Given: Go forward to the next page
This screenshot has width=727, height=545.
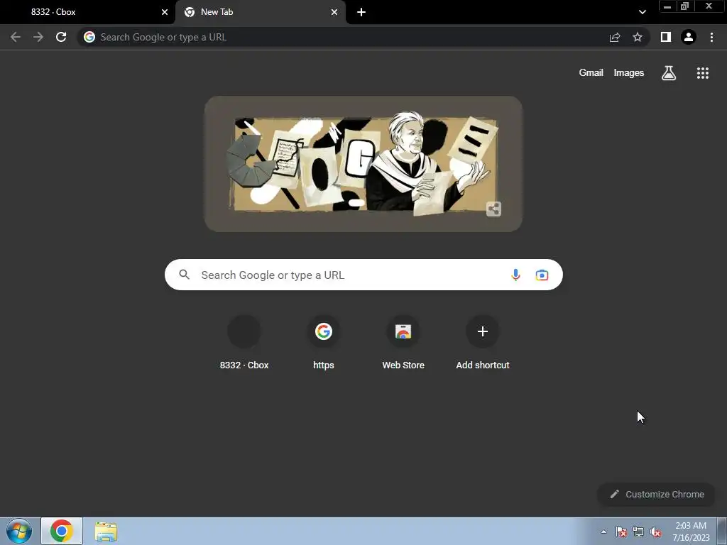Looking at the screenshot, I should (x=38, y=37).
